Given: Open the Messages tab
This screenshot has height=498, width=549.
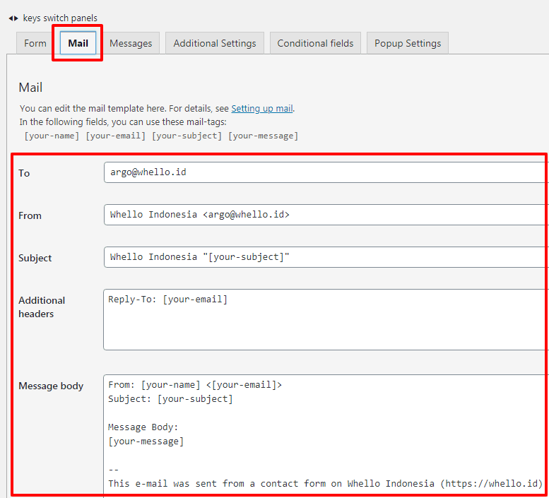Looking at the screenshot, I should 131,43.
